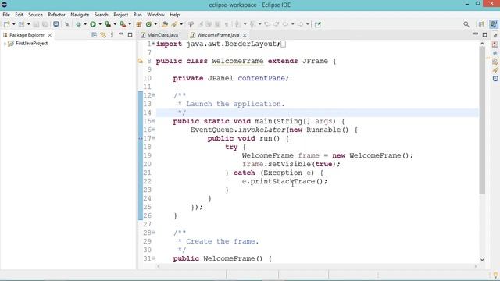Open the External Tools dropdown arrow
Image resolution: width=500 pixels, height=281 pixels.
(130, 24)
